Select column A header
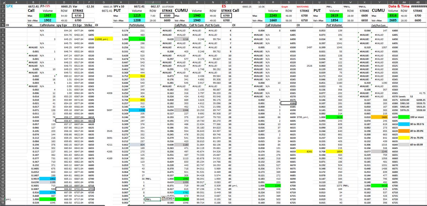This screenshot has width=427, height=206. tap(16, 2)
